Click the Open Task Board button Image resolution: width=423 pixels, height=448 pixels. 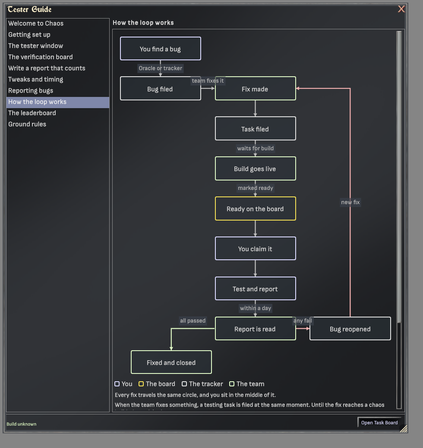point(379,423)
